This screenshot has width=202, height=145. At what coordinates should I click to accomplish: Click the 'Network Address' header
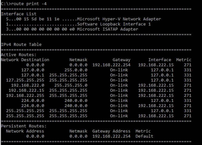(25, 131)
